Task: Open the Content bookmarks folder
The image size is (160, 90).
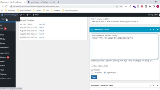Action: coord(37,10)
